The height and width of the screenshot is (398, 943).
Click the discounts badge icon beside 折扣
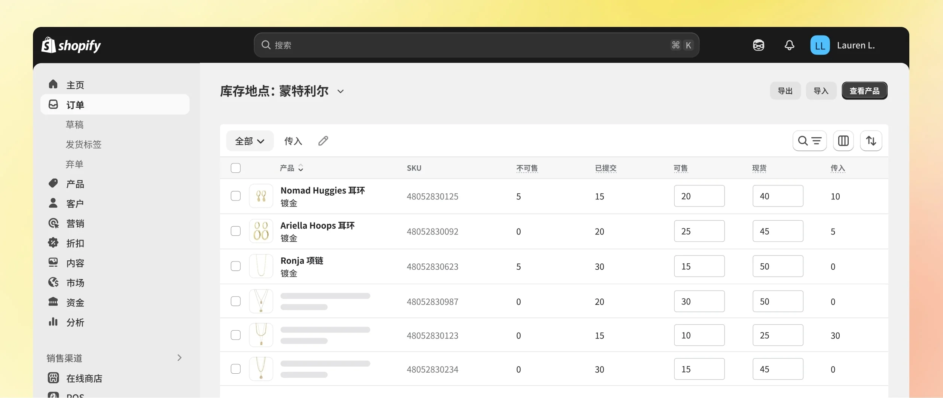[53, 243]
